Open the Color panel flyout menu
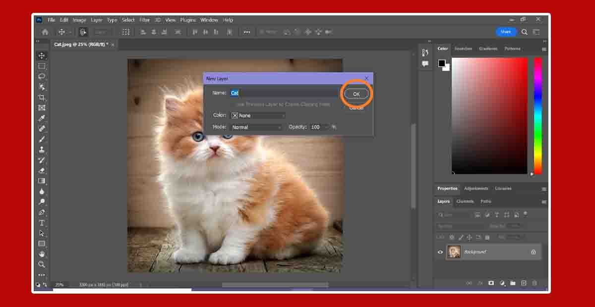The width and height of the screenshot is (595, 307). click(544, 49)
